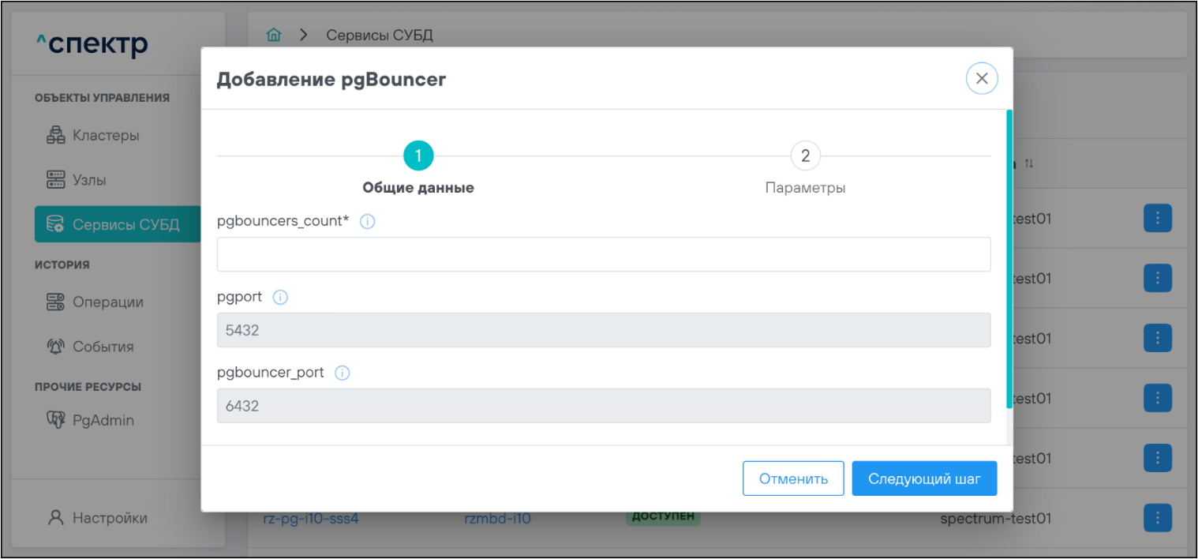1198x559 pixels.
Task: Click the Операции icon
Action: coord(55,302)
